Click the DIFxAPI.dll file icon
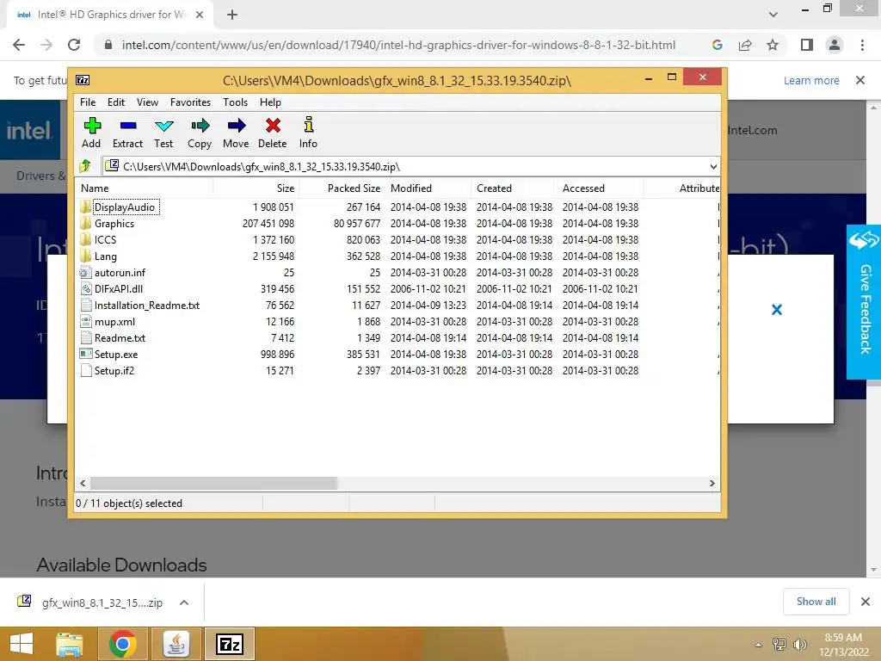The image size is (881, 661). pos(85,289)
